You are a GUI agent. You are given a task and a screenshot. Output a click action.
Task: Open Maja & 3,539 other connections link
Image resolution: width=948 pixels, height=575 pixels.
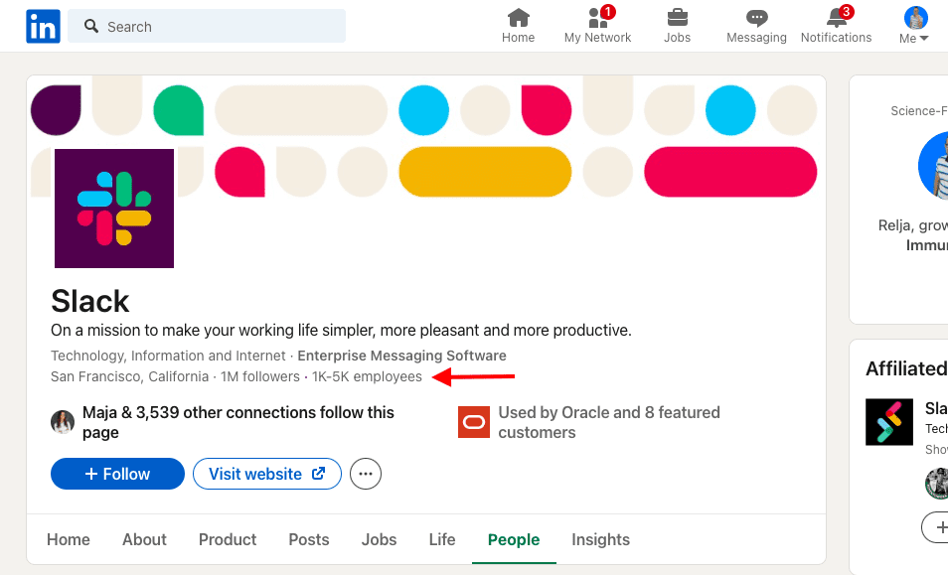tap(238, 422)
